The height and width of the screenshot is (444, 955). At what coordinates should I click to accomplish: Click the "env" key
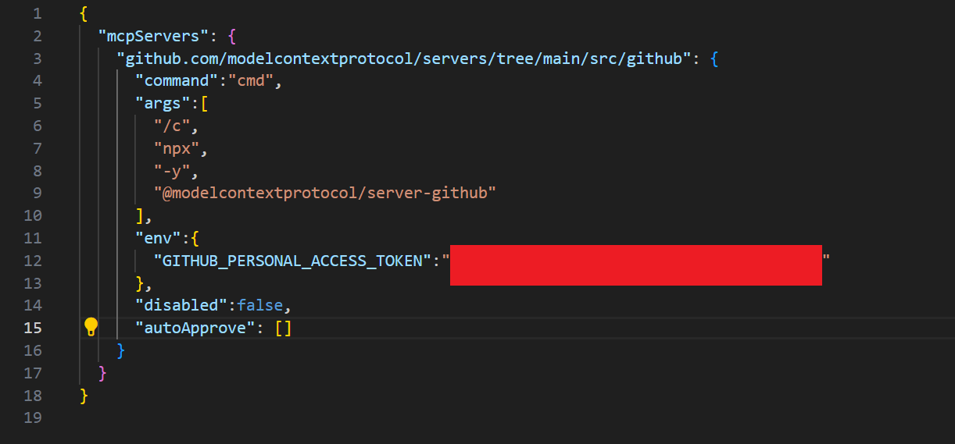point(158,238)
